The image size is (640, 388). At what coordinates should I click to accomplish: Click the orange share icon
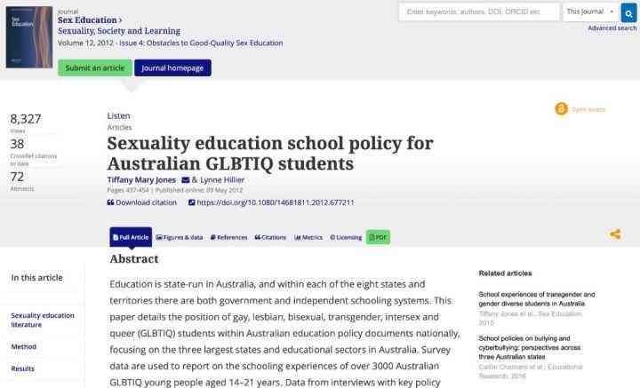[615, 234]
